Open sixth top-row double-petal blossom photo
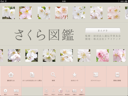 click(96, 13)
